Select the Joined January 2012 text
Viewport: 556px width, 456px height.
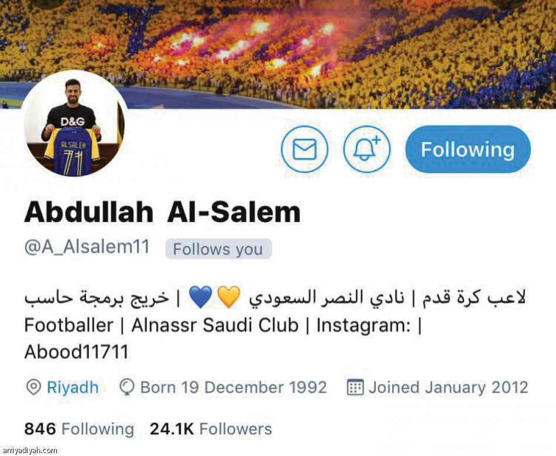pos(448,387)
